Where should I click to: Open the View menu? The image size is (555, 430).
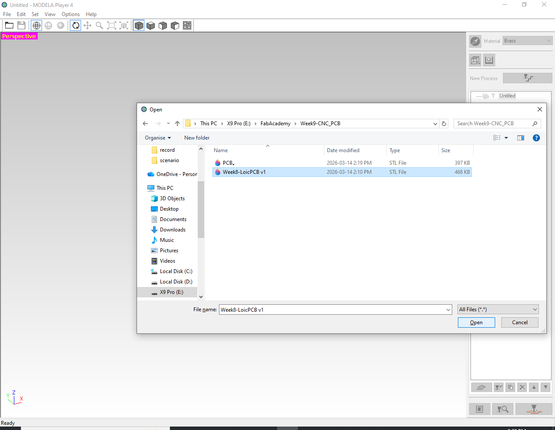(x=50, y=14)
